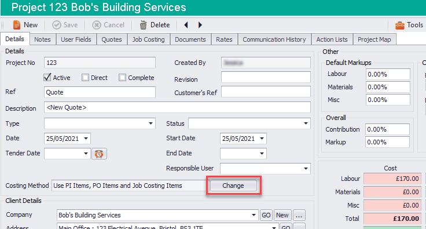Click the Misc markup percentage field
Screen dimensions: 426x229
tap(388, 100)
